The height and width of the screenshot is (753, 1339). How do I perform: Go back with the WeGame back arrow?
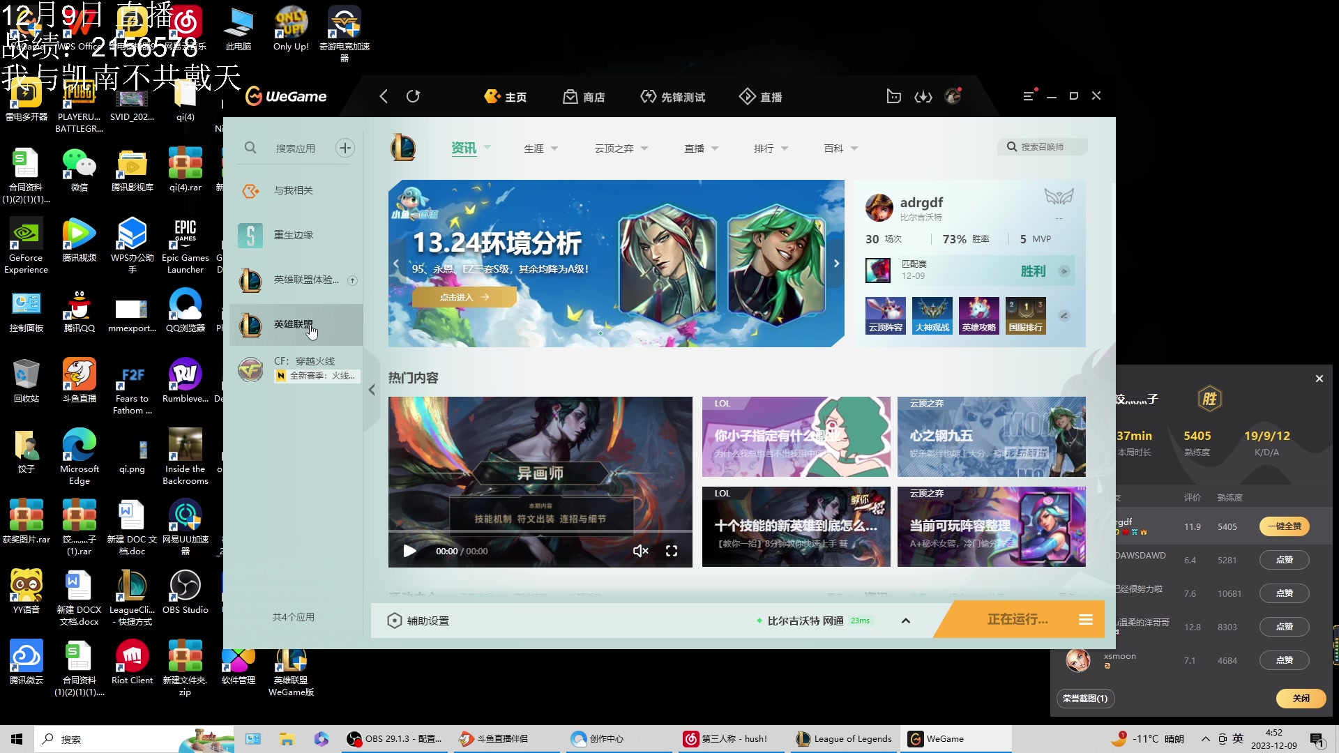pos(384,96)
